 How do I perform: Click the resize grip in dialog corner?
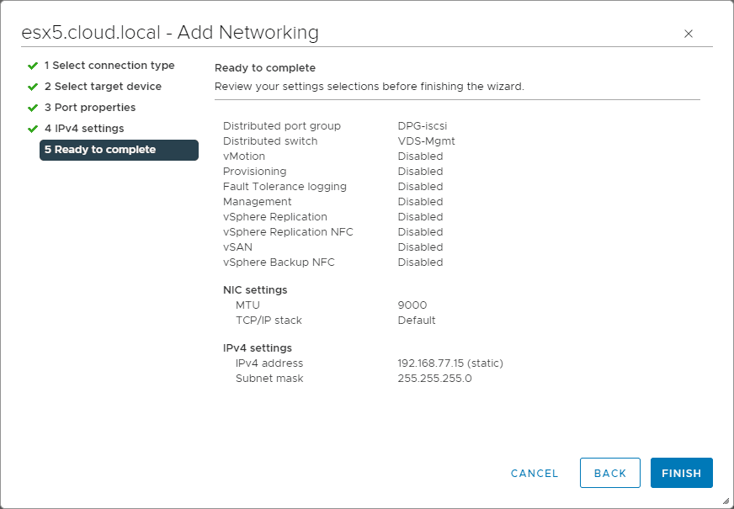coord(726,501)
